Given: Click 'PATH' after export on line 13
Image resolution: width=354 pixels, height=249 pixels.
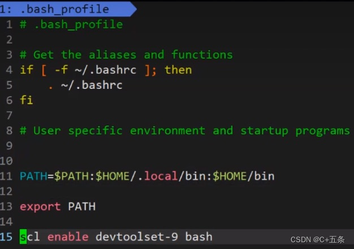Looking at the screenshot, I should point(82,207).
